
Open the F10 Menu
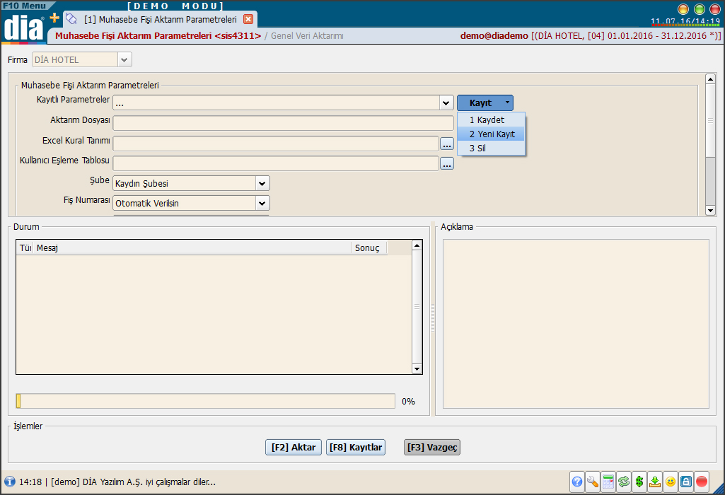click(25, 6)
